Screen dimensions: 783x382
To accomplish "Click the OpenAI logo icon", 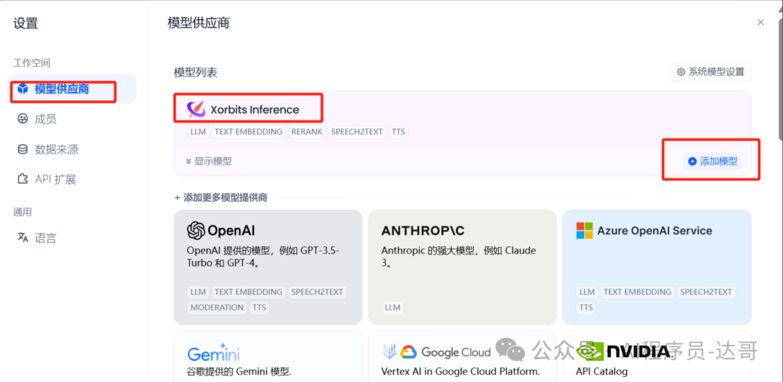I will [x=196, y=231].
